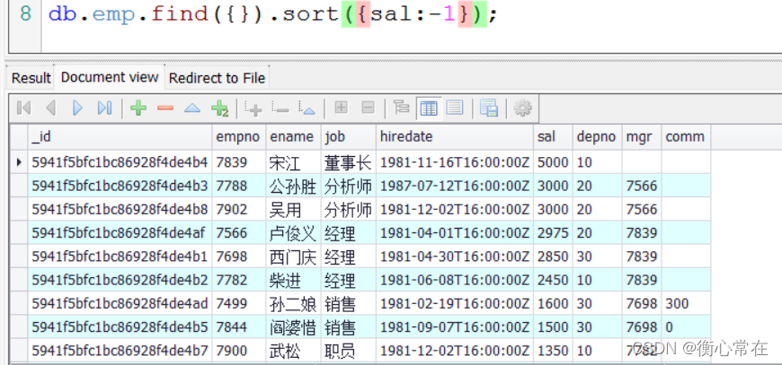The image size is (782, 365).
Task: Expand all nodes with boxed plus icon
Action: pos(342,108)
